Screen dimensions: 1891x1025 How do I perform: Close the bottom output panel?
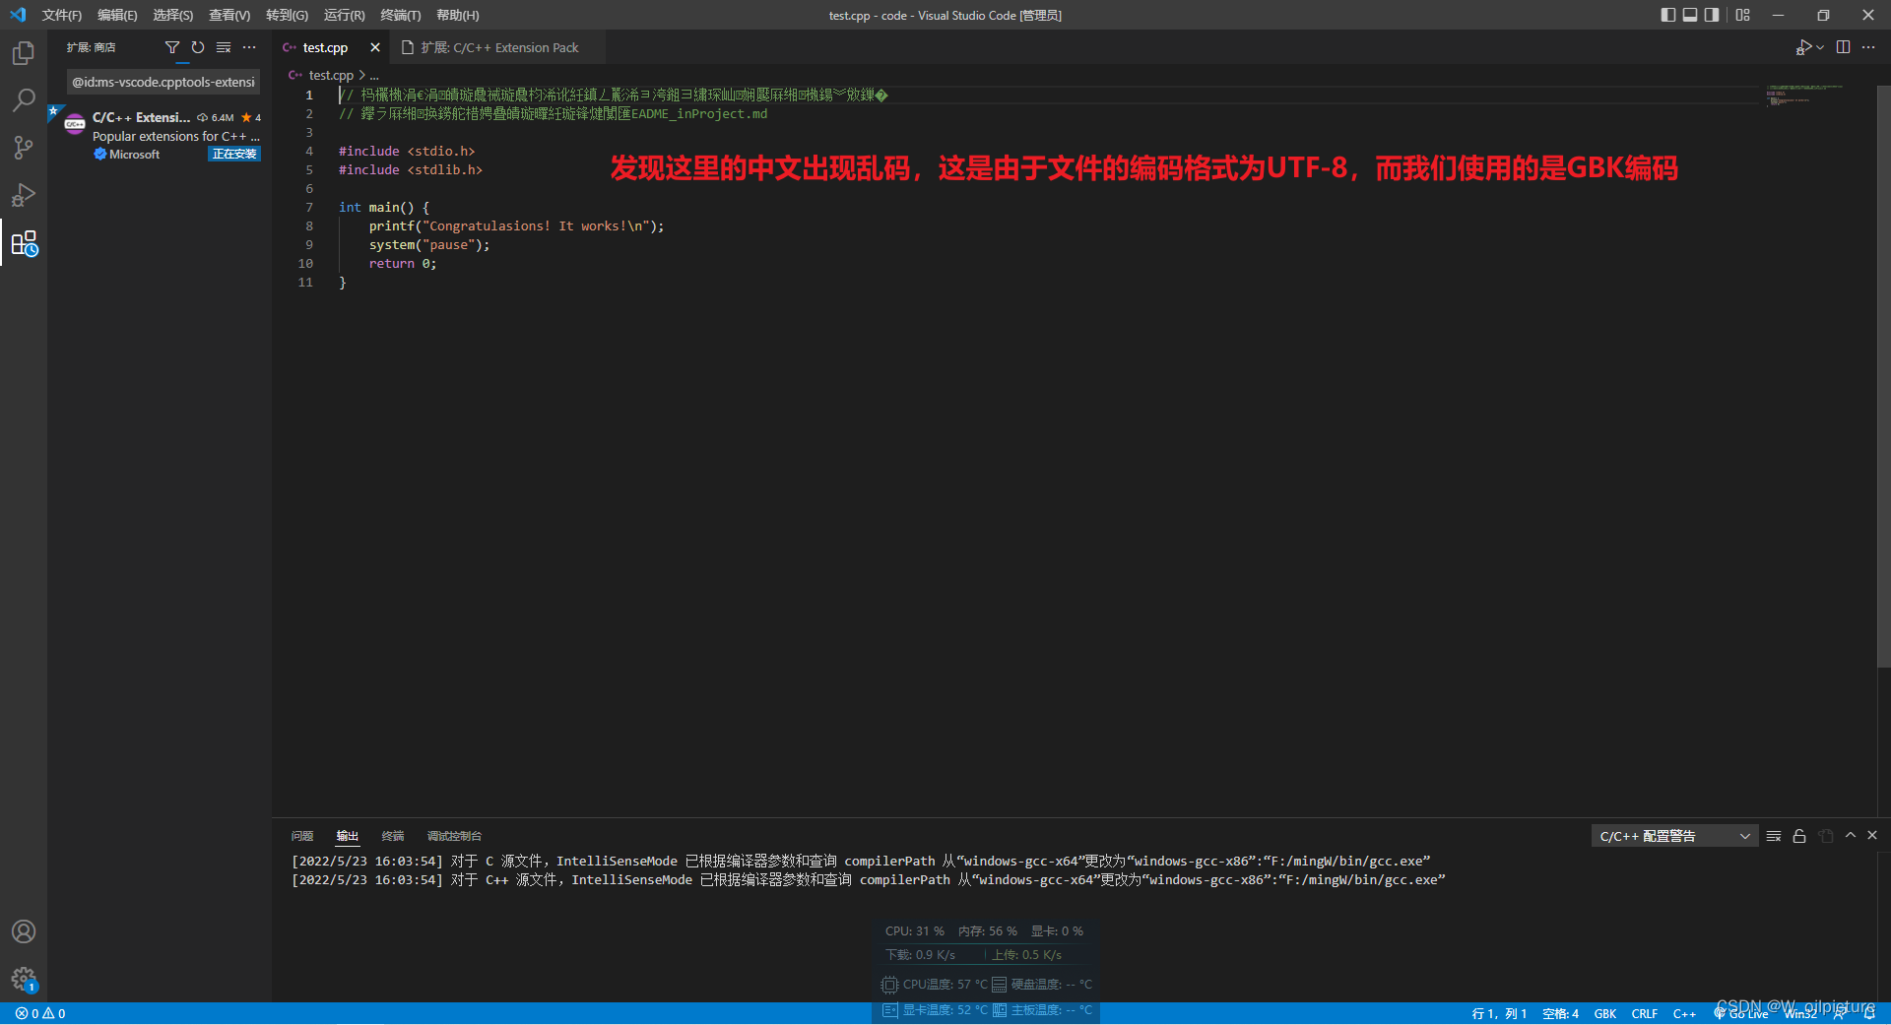(x=1872, y=835)
